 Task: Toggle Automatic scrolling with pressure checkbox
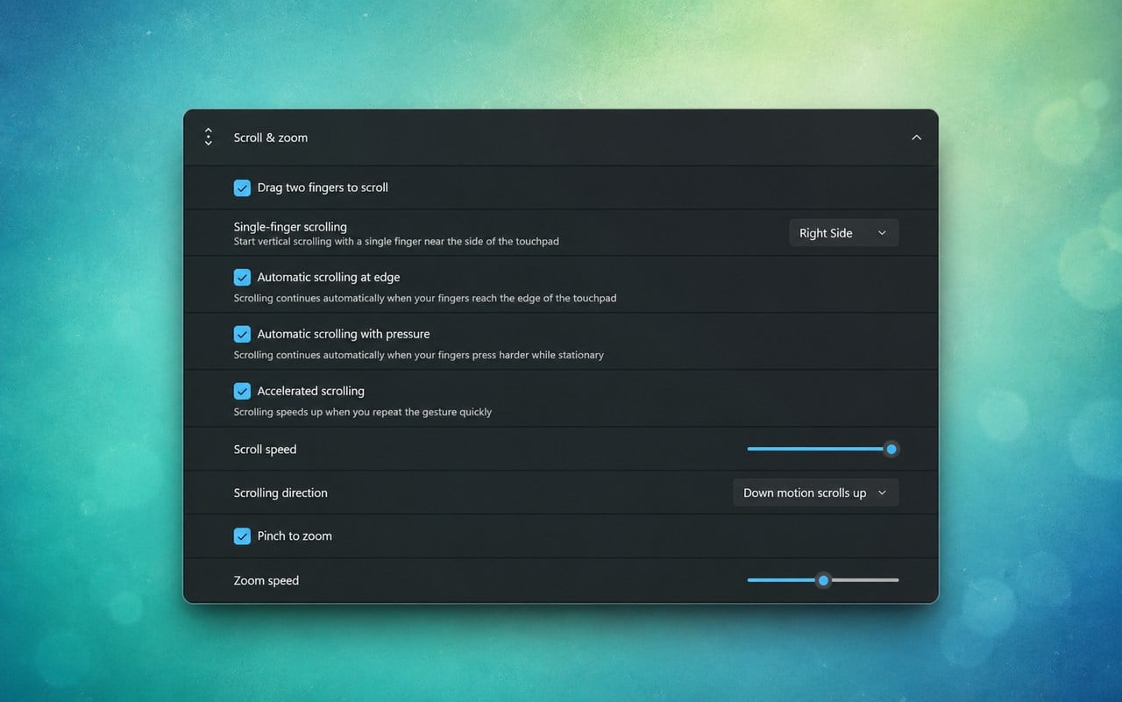click(x=242, y=334)
